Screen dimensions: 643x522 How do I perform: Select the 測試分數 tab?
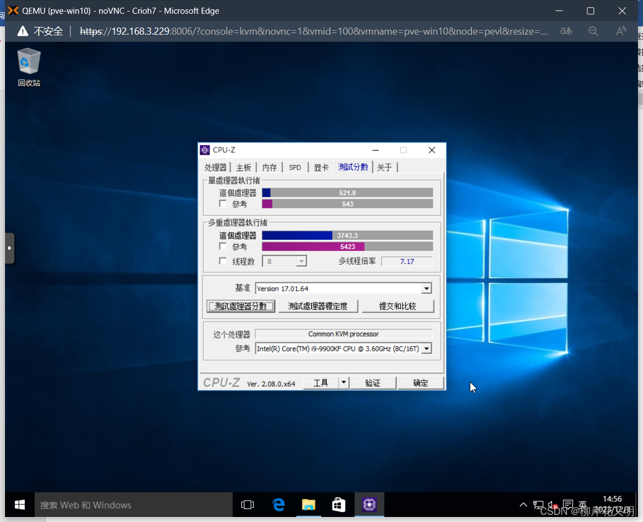click(353, 167)
